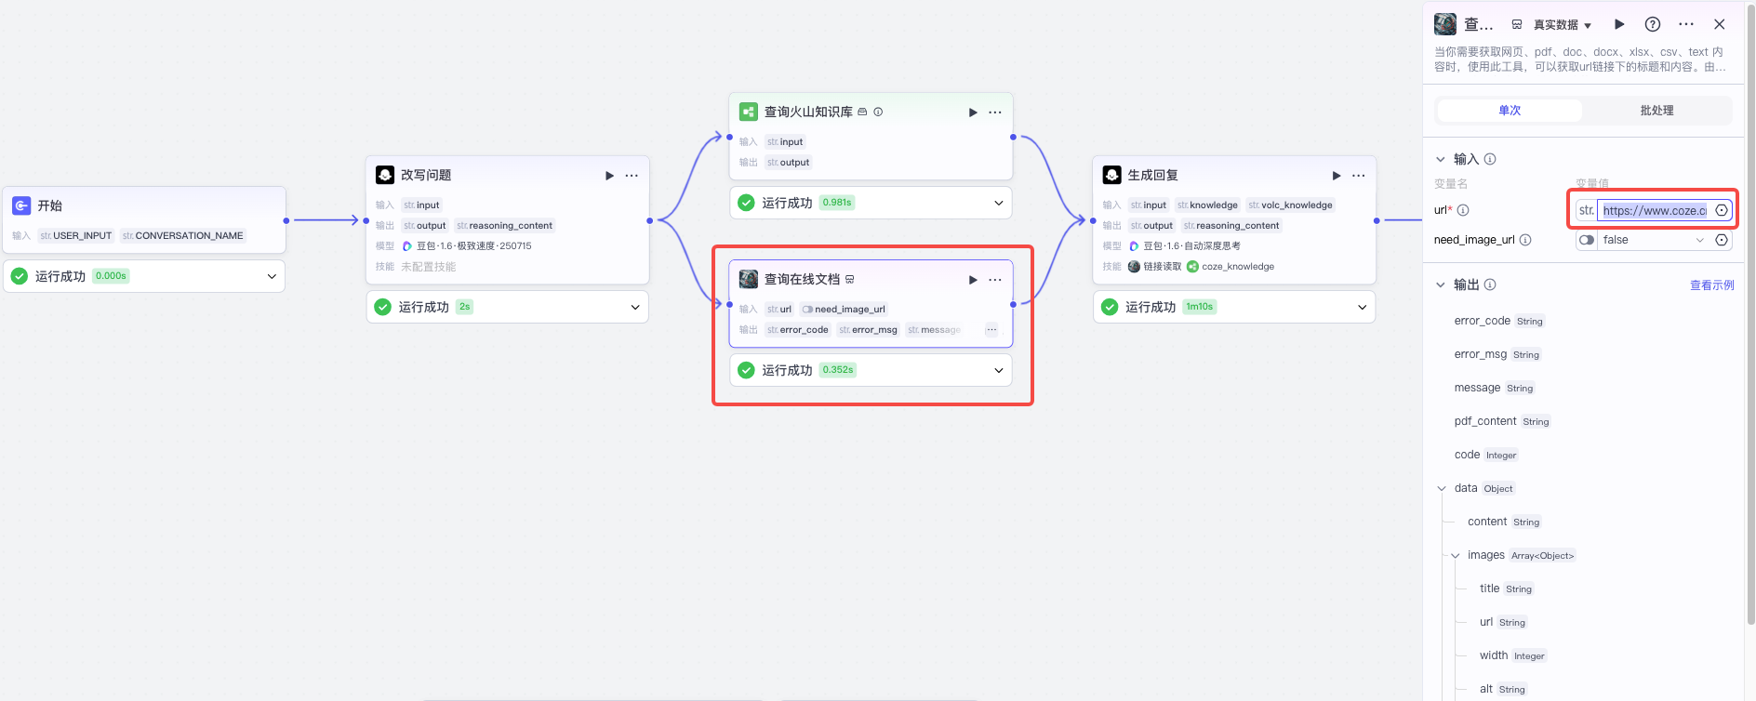
Task: Toggle the need_image_url false switch
Action: (1587, 240)
